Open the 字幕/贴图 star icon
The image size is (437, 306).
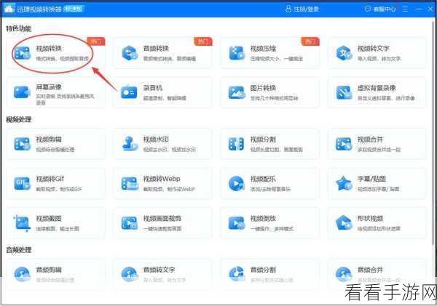(x=344, y=183)
